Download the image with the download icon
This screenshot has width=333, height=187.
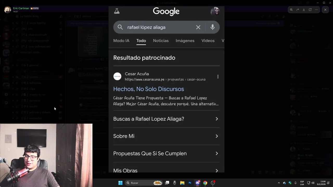coord(304,10)
